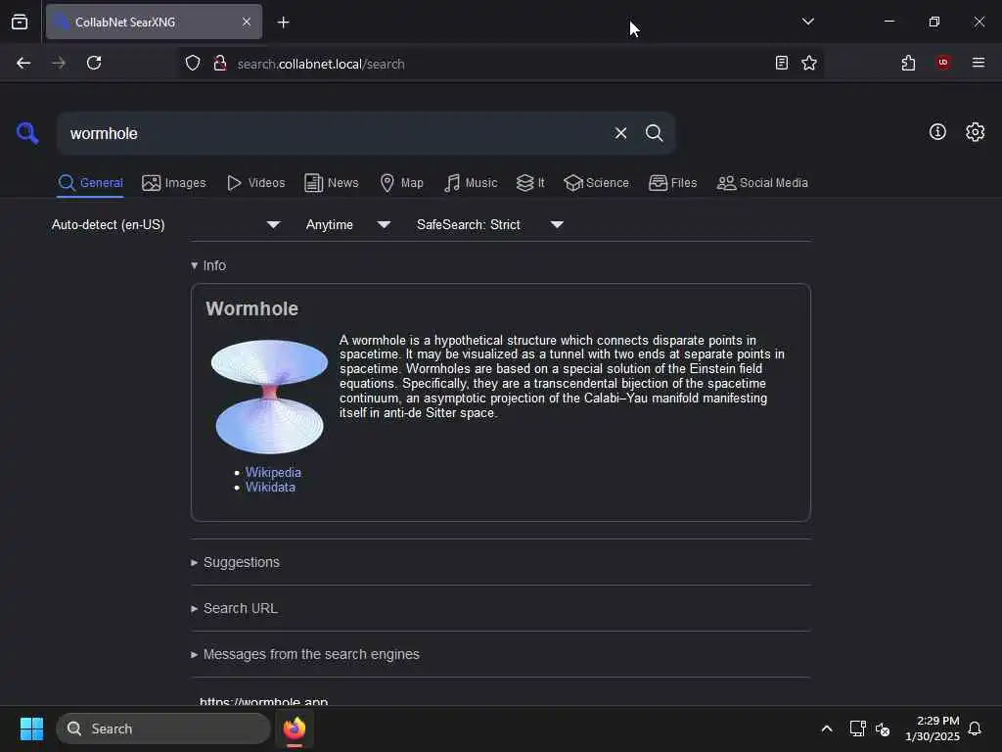Open Anytime time range dropdown
Viewport: 1002px width, 752px height.
(347, 224)
